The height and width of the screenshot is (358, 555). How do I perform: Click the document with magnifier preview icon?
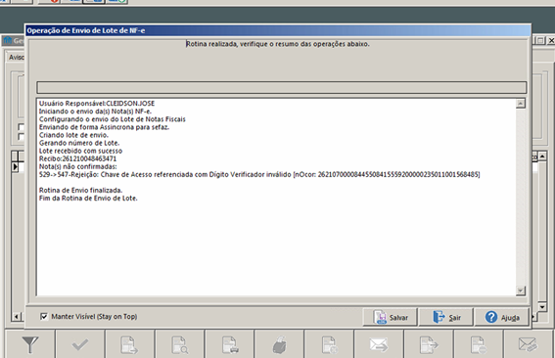pyautogui.click(x=179, y=345)
